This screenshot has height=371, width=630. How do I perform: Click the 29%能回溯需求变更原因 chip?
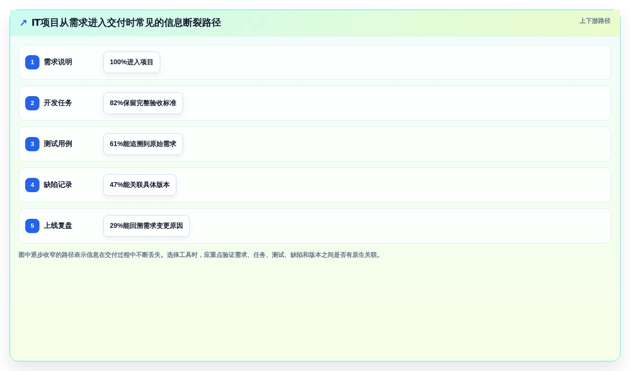[146, 226]
